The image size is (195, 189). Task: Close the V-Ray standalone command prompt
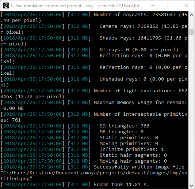(x=186, y=5)
